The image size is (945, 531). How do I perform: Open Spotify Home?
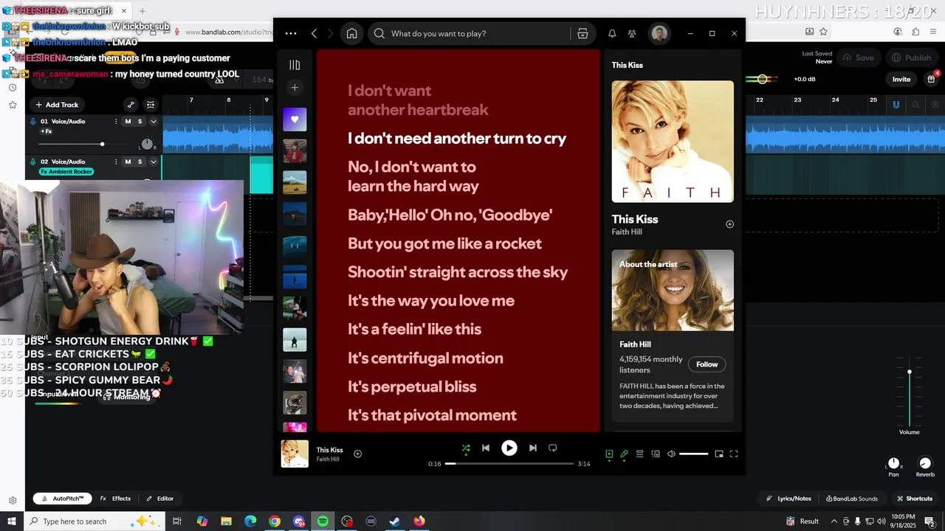click(x=352, y=33)
